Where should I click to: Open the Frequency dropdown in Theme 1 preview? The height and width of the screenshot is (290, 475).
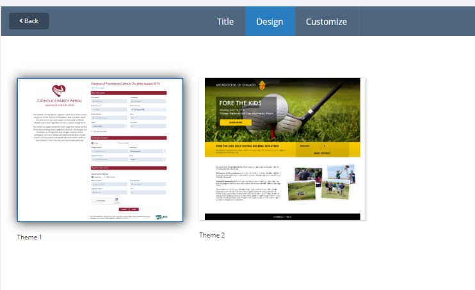click(x=147, y=151)
